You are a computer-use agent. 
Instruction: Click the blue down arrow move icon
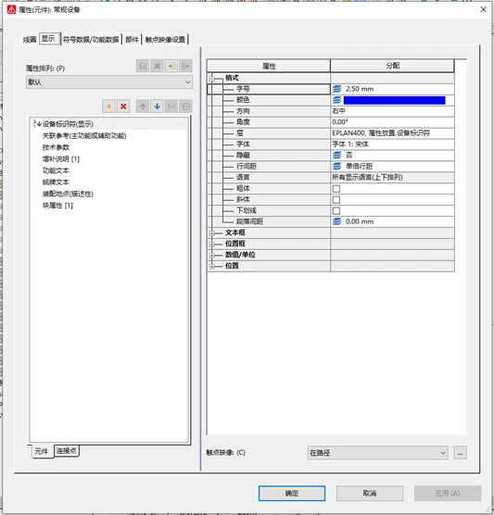click(158, 107)
